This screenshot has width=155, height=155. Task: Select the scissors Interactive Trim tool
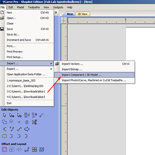34,122
